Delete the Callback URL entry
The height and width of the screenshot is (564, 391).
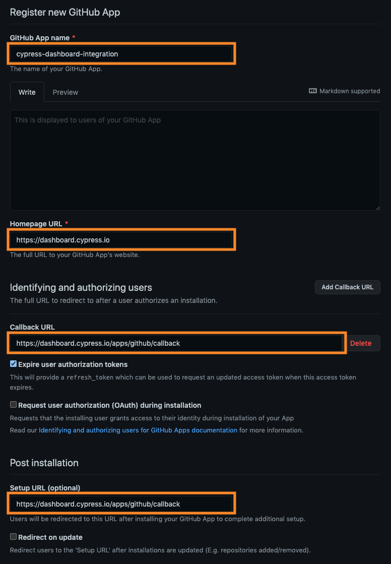[x=361, y=343]
